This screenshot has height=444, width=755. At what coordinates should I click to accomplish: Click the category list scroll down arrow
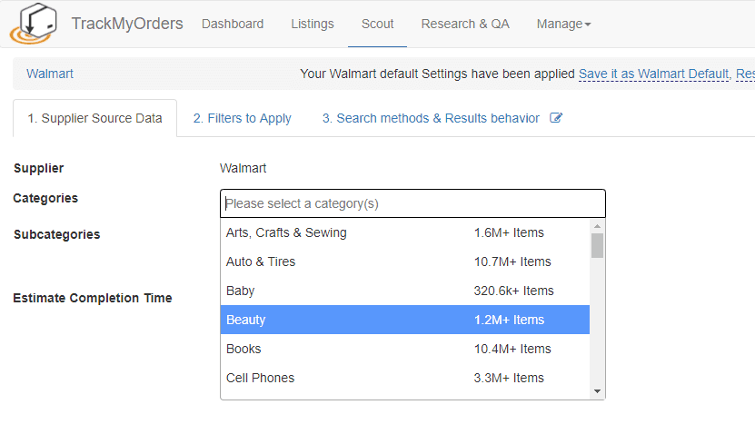[x=597, y=391]
